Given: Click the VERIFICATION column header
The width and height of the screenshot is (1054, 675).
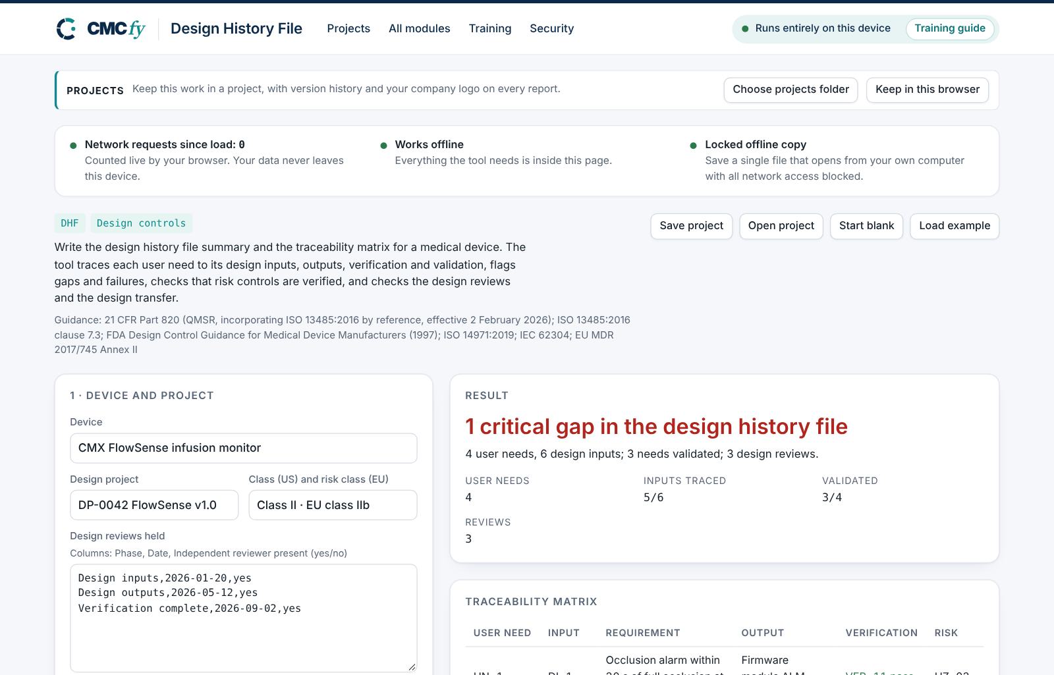Looking at the screenshot, I should [x=881, y=633].
